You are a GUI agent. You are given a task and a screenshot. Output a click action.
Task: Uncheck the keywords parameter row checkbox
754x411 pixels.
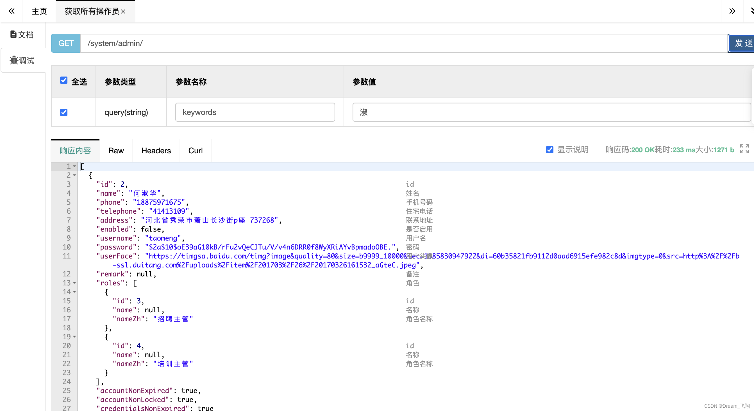pos(64,112)
